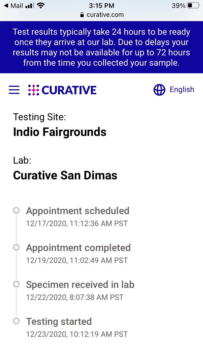Tap the Wi-Fi status icon
This screenshot has height=362, width=203.
[41, 5]
